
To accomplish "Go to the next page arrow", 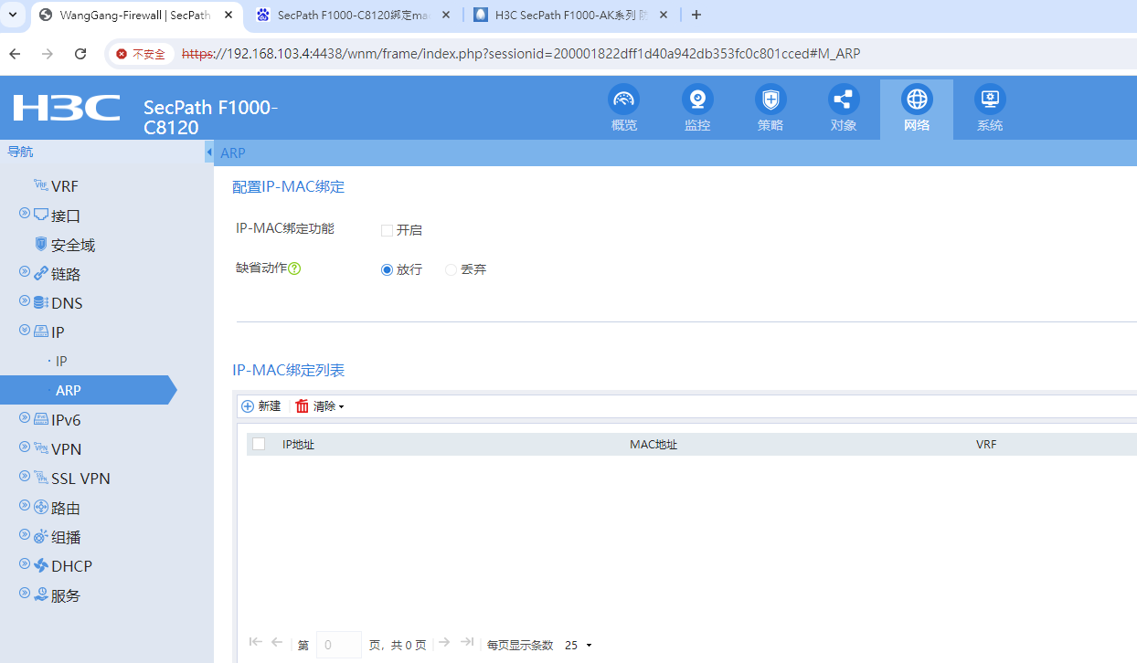I will 444,643.
